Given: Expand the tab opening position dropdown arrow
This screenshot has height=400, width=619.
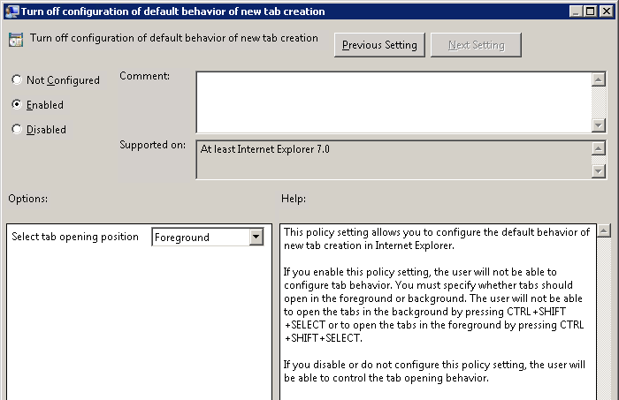Looking at the screenshot, I should tap(256, 237).
